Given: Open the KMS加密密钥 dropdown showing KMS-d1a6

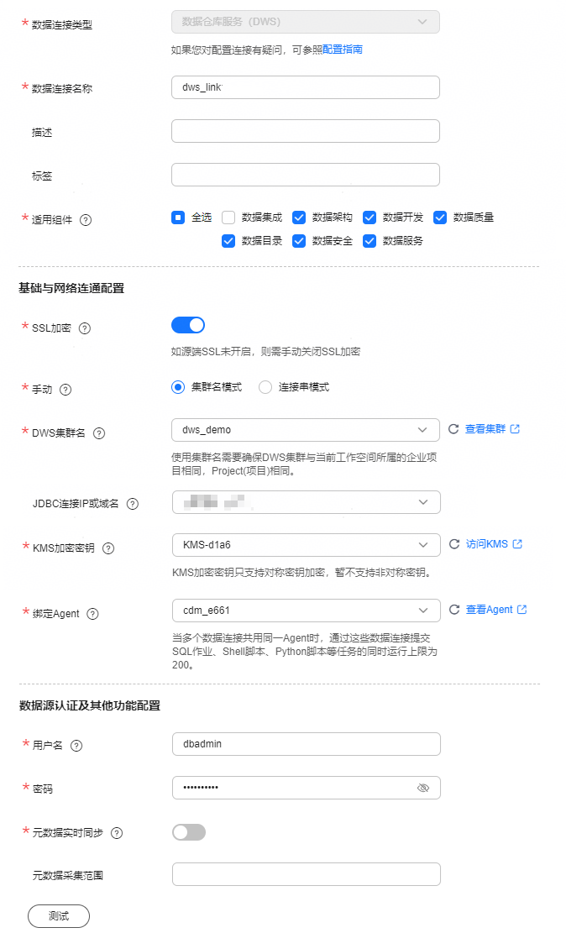Looking at the screenshot, I should click(306, 545).
